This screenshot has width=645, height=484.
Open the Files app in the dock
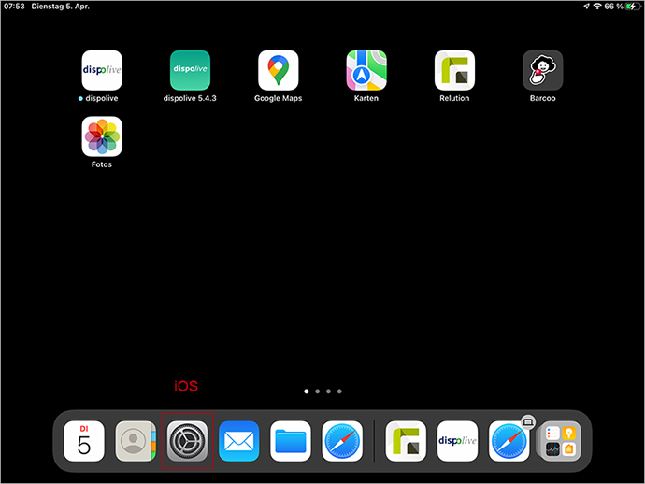291,441
